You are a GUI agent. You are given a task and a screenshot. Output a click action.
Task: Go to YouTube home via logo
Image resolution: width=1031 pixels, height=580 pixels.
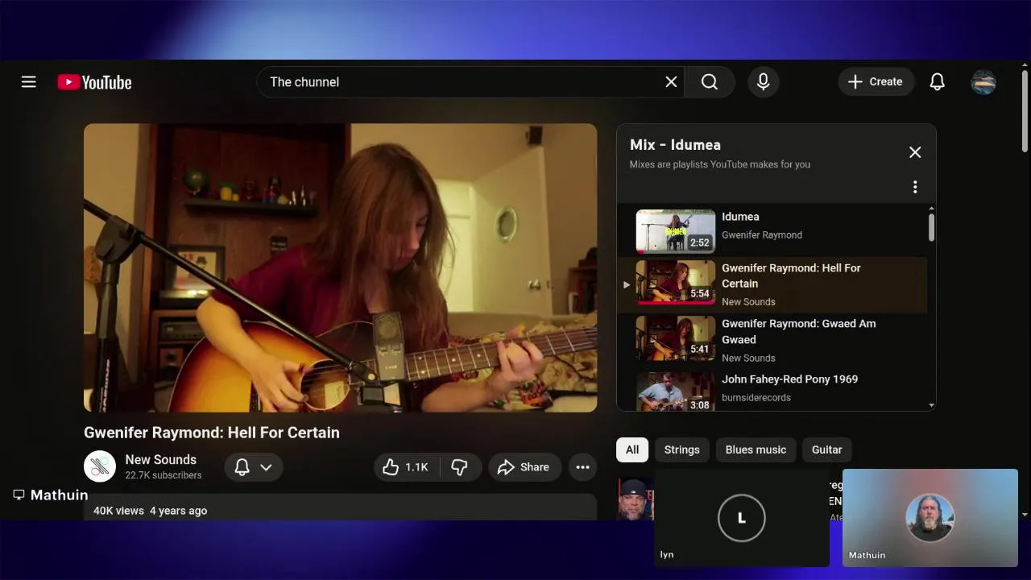94,82
